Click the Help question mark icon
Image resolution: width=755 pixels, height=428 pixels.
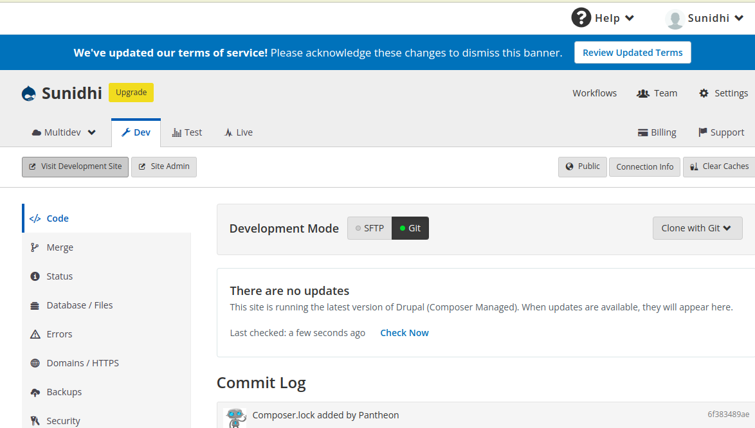tap(581, 18)
